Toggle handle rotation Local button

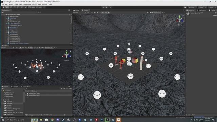coord(39,7)
